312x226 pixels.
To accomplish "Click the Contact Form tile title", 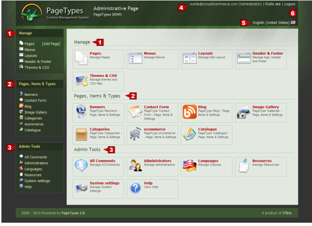I will (x=156, y=107).
